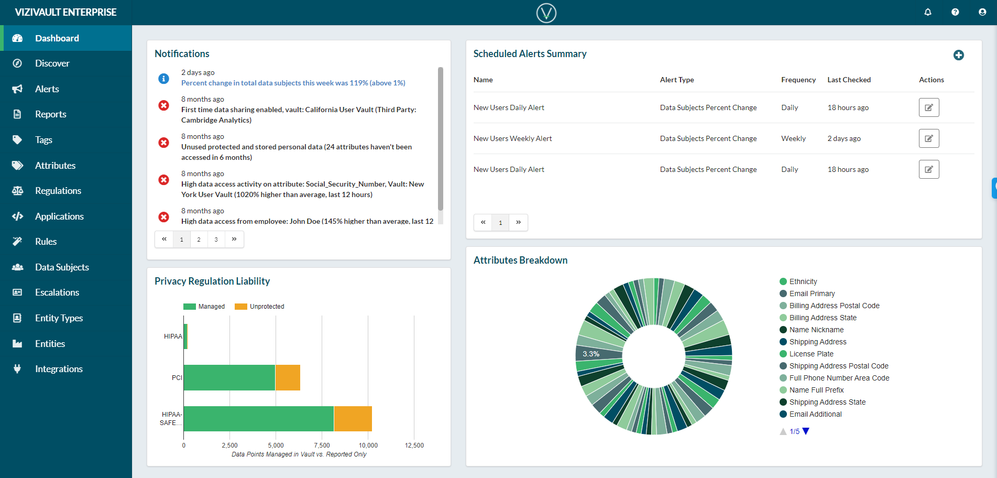
Task: Edit the New Users Weekly Alert
Action: pos(928,138)
